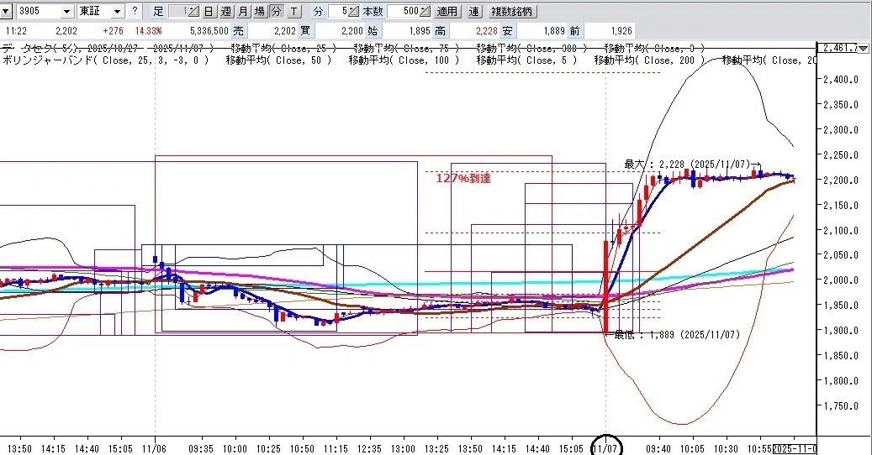Click the 11/06 date marker on time axis

tap(154, 448)
